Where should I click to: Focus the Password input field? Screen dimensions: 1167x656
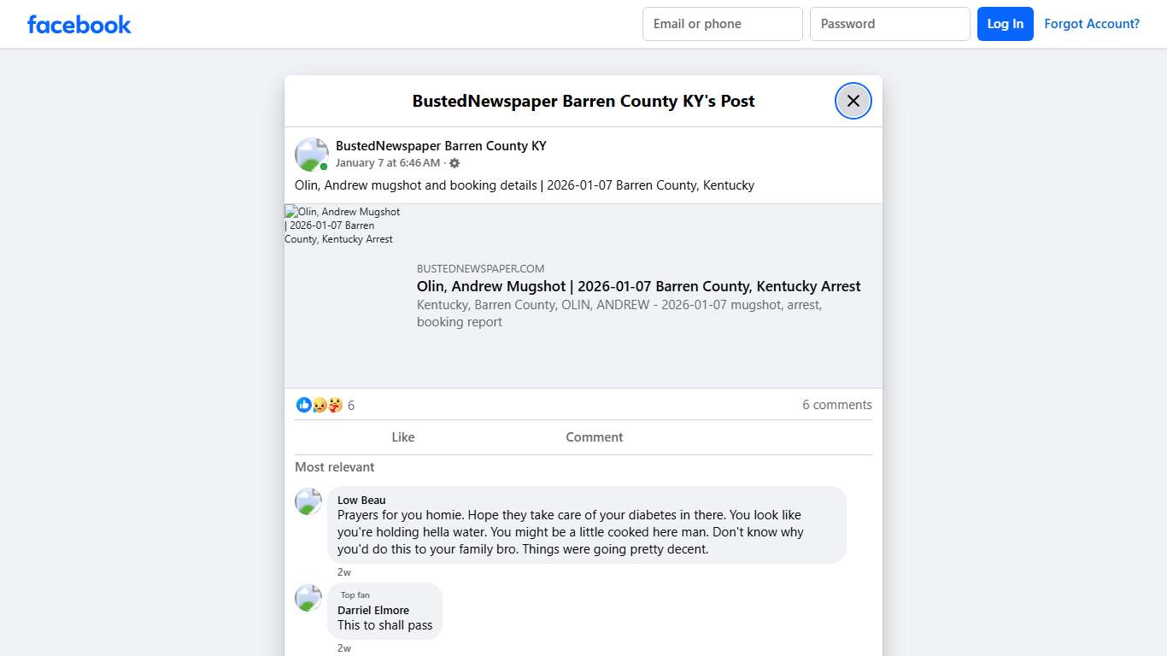[889, 24]
